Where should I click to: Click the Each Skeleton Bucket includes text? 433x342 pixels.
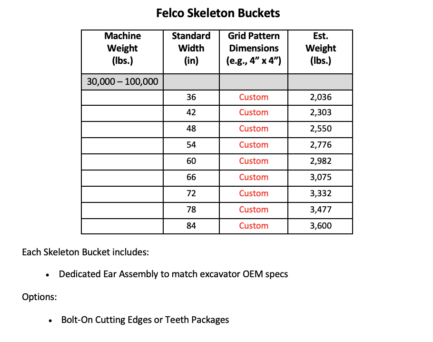pos(85,252)
